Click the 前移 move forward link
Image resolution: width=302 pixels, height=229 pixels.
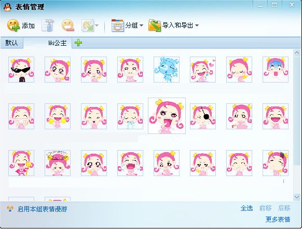coord(265,208)
